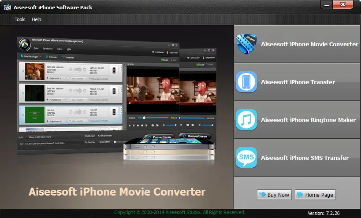Click the "Version: 7.2.26" status text
The width and height of the screenshot is (361, 218).
pyautogui.click(x=324, y=214)
